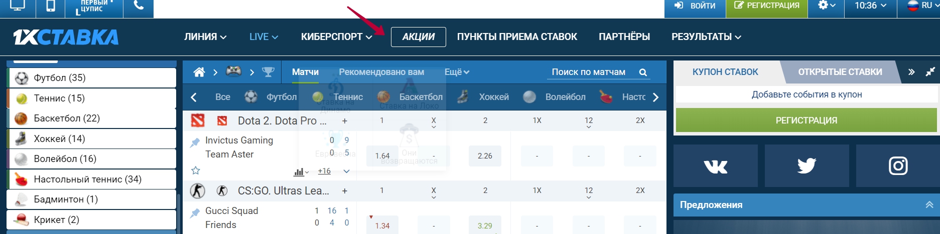
Task: Expand the bet slip double-arrow icon
Action: (911, 72)
